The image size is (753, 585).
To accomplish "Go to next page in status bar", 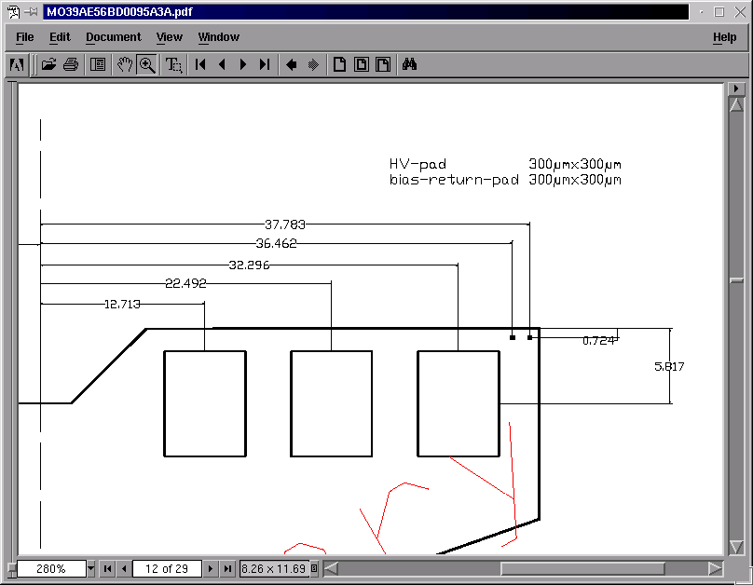I will coord(211,568).
